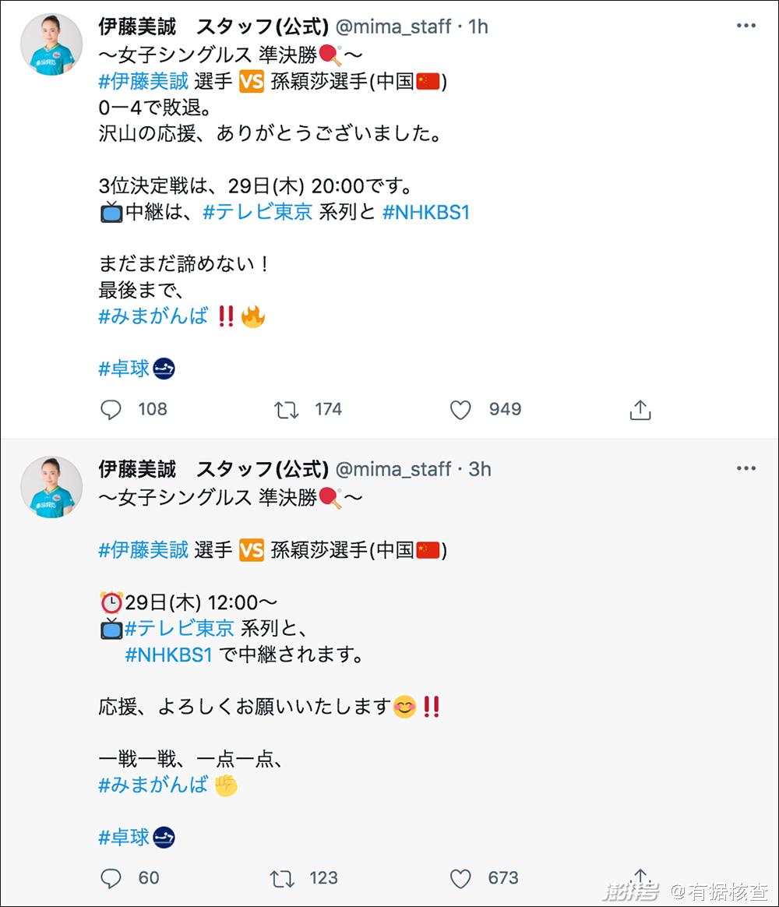Like the tweet with 949 likes
Screen dimensions: 779x907
click(x=461, y=410)
